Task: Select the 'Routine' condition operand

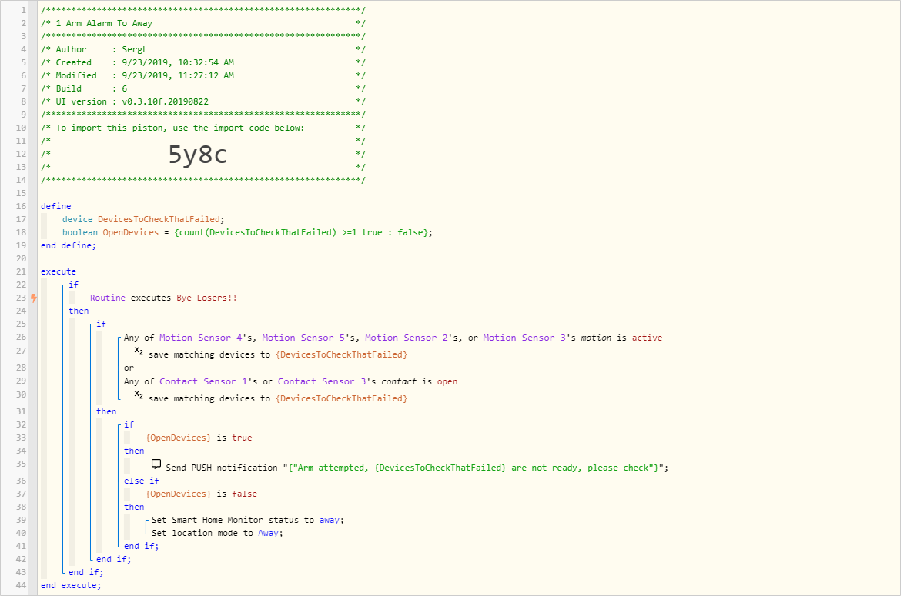Action: click(x=108, y=298)
